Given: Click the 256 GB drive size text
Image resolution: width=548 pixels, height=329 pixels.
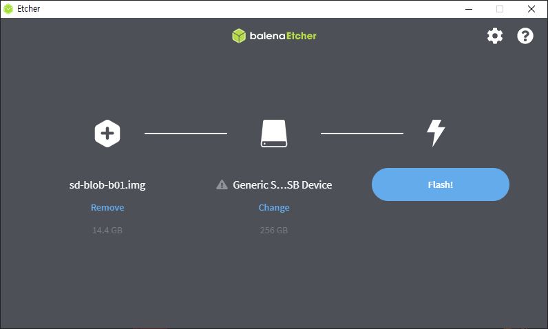Looking at the screenshot, I should coord(274,230).
